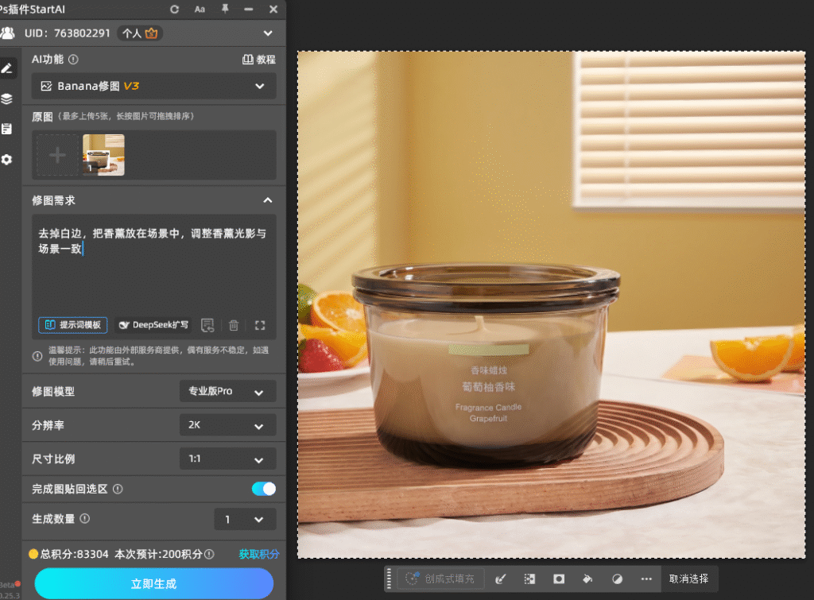
Task: Open the 修图模型 专业版Pro dropdown
Action: pos(227,391)
